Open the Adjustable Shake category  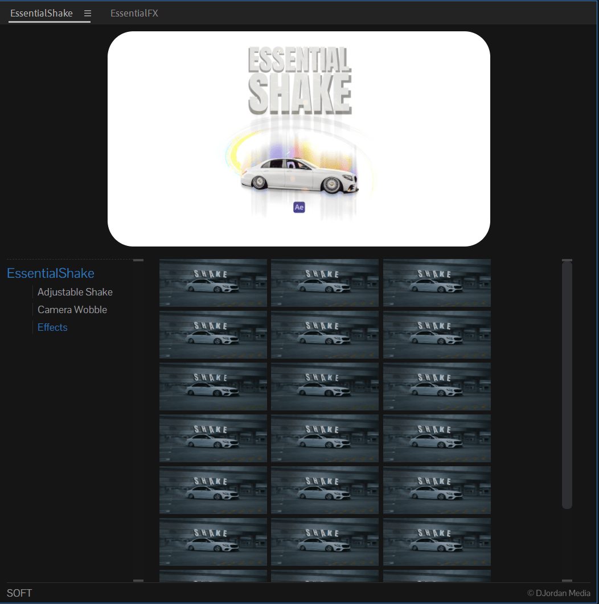(x=75, y=292)
